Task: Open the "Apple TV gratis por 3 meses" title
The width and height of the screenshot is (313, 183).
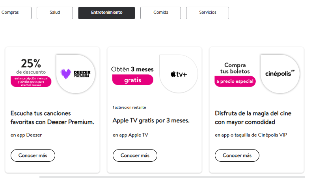Action: (x=151, y=120)
